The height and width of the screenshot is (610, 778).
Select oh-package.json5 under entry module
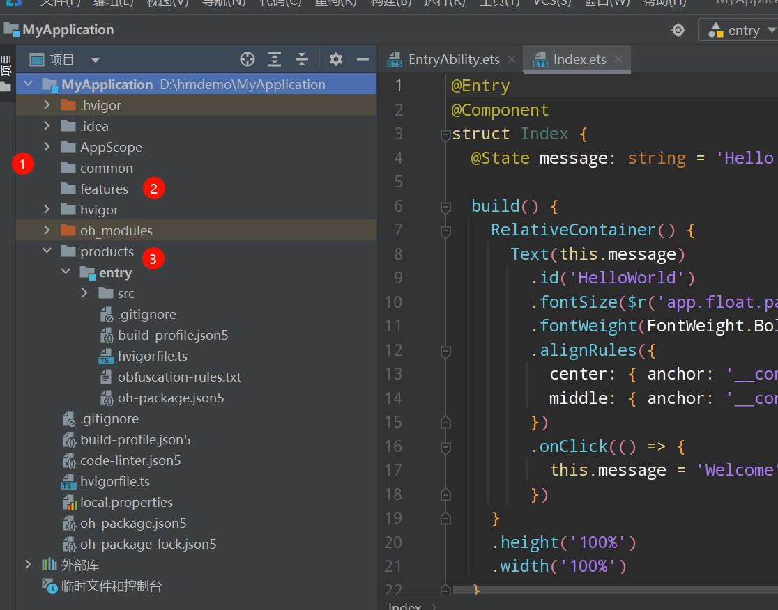tap(171, 398)
